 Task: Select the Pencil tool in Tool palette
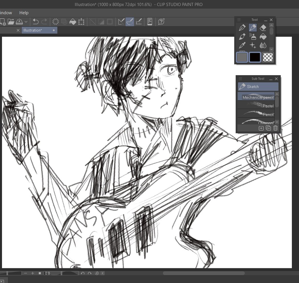pyautogui.click(x=253, y=28)
